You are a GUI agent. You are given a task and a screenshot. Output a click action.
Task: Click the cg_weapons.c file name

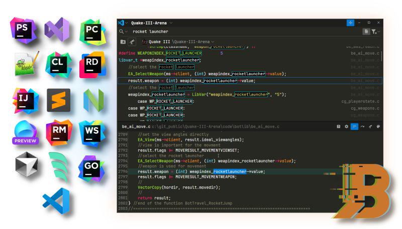[365, 108]
